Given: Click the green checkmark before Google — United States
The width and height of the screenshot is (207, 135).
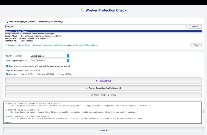Looking at the screenshot, I should tap(6, 45).
